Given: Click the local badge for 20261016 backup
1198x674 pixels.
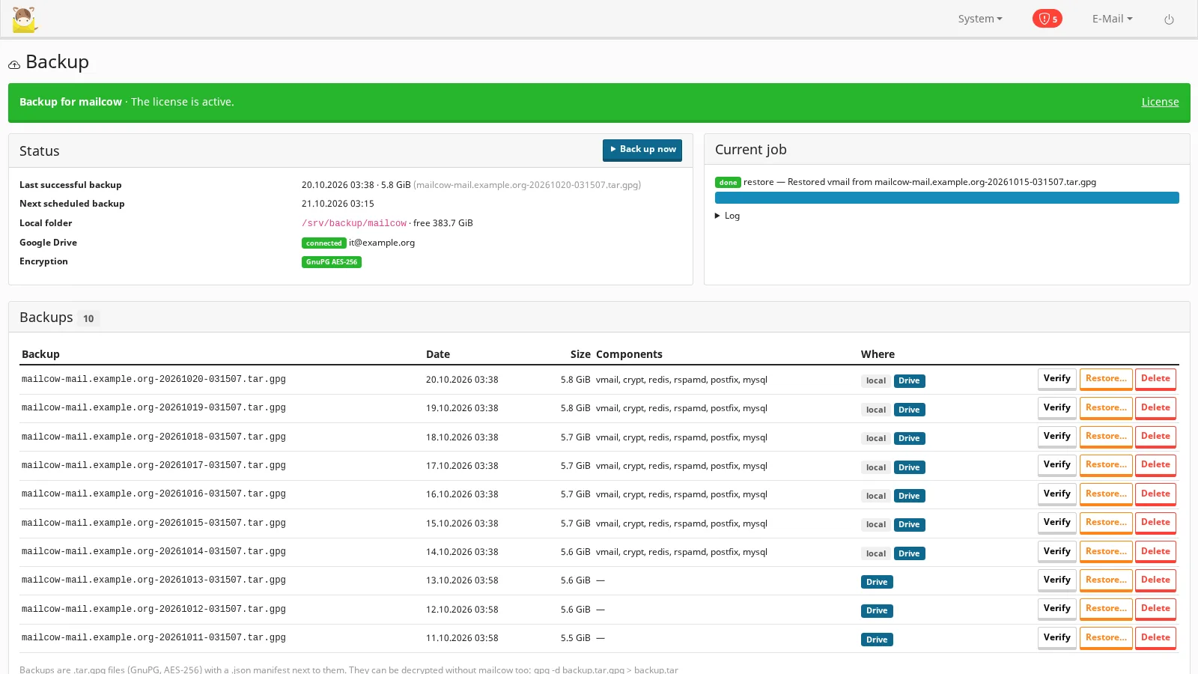Looking at the screenshot, I should [875, 496].
